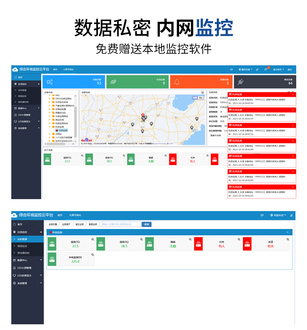Switch the map to 混合 view
The image size is (307, 330).
[x=201, y=98]
